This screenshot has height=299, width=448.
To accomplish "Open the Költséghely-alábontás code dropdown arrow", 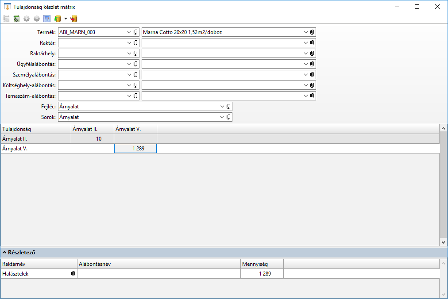I will point(129,85).
